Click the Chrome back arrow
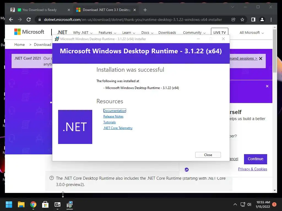This screenshot has width=282, height=211. (11, 20)
